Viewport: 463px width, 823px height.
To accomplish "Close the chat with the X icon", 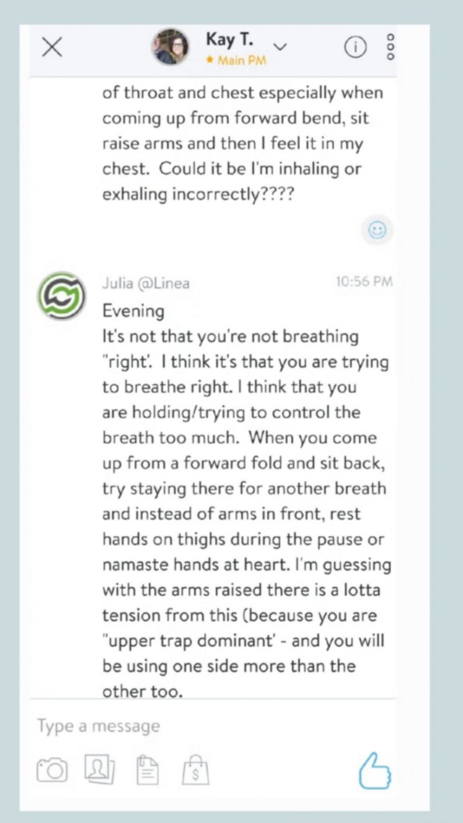I will pyautogui.click(x=52, y=48).
